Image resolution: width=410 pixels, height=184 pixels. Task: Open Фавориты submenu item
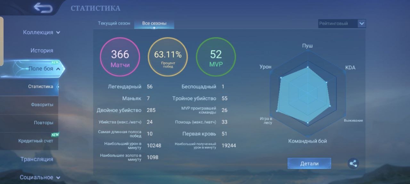click(x=42, y=105)
